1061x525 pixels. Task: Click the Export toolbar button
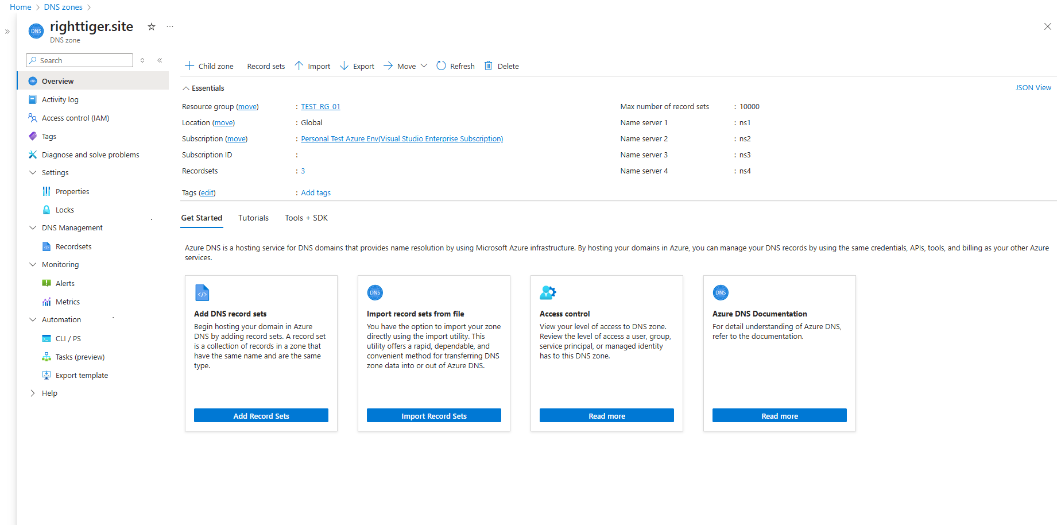(x=357, y=66)
